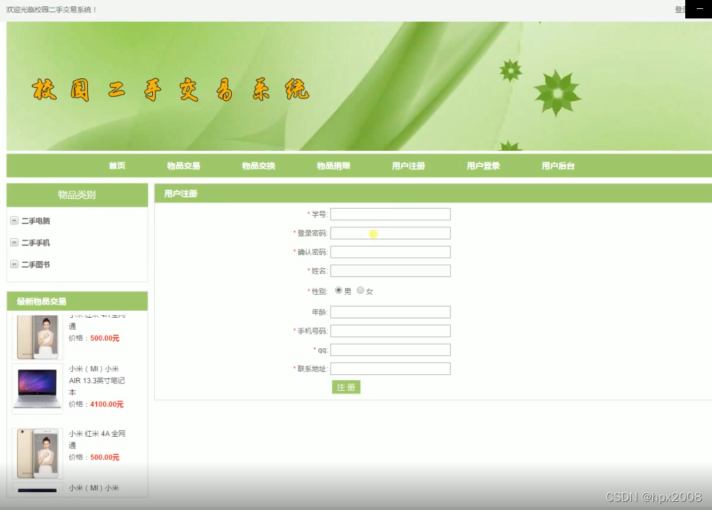Open the 二手手机 category

tap(36, 243)
